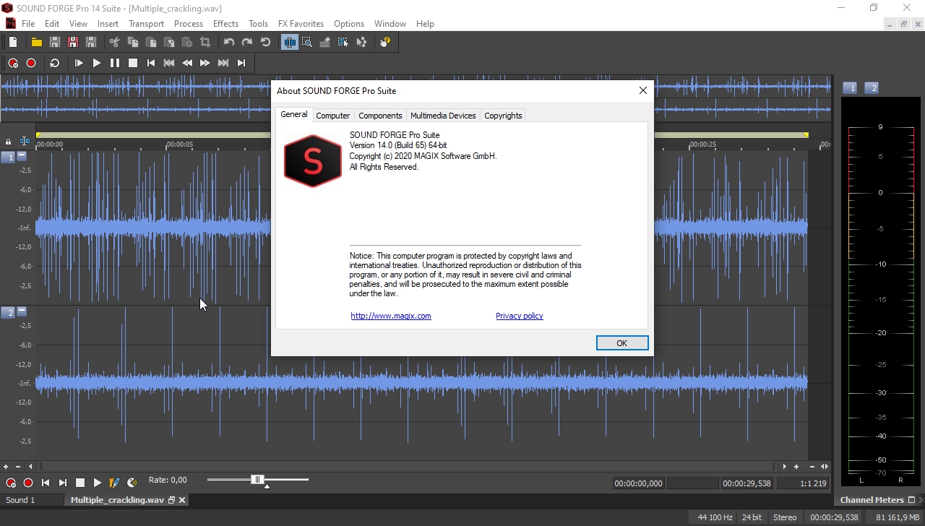Click level zoom in plus at bottom left
Viewport: 925px width, 526px height.
point(6,467)
